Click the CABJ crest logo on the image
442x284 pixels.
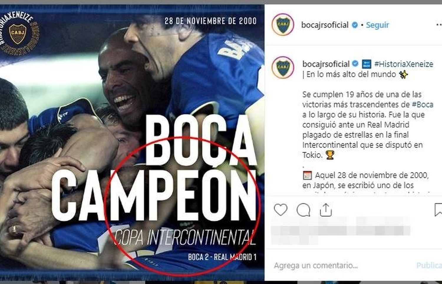tap(18, 34)
